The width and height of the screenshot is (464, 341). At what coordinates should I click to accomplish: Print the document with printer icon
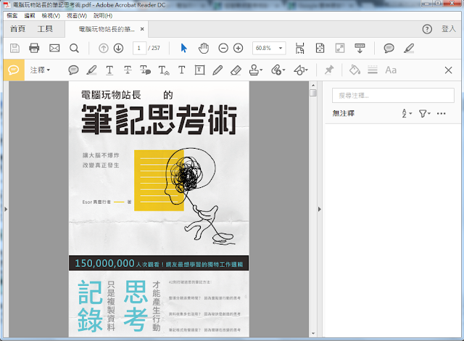click(x=34, y=48)
